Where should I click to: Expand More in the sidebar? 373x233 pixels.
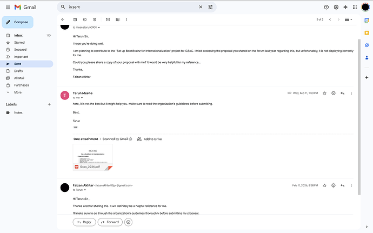pos(28,92)
